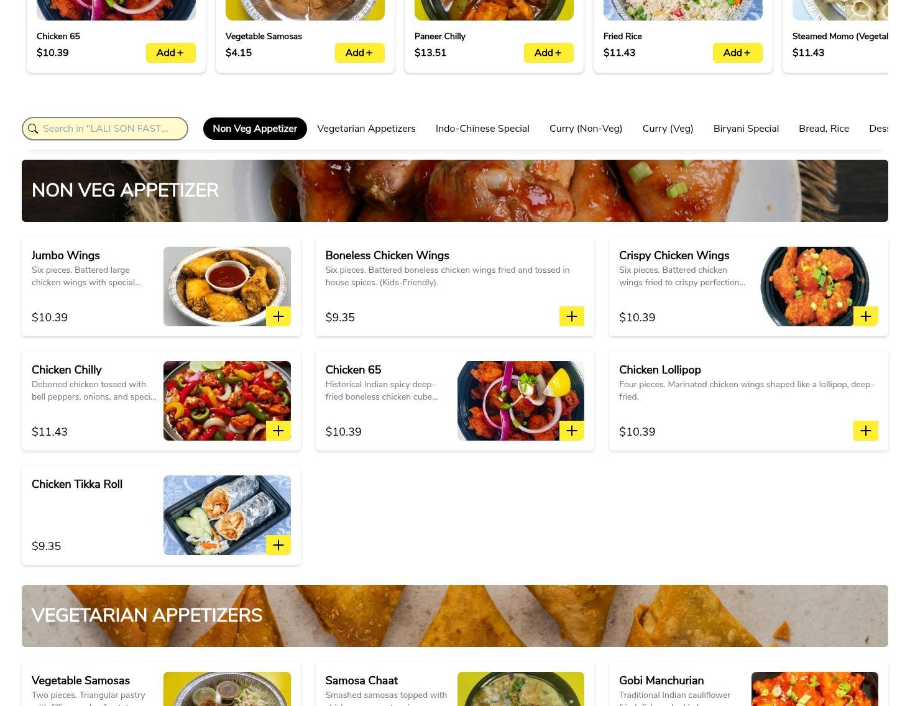
Task: Select the Curry (Veg) tab
Action: (668, 129)
